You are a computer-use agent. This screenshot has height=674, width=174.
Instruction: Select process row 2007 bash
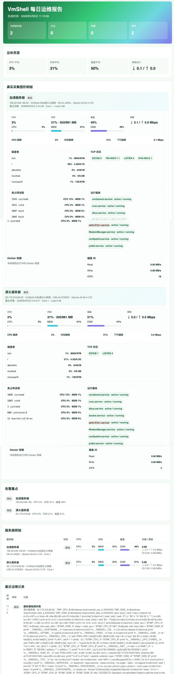coord(48,211)
